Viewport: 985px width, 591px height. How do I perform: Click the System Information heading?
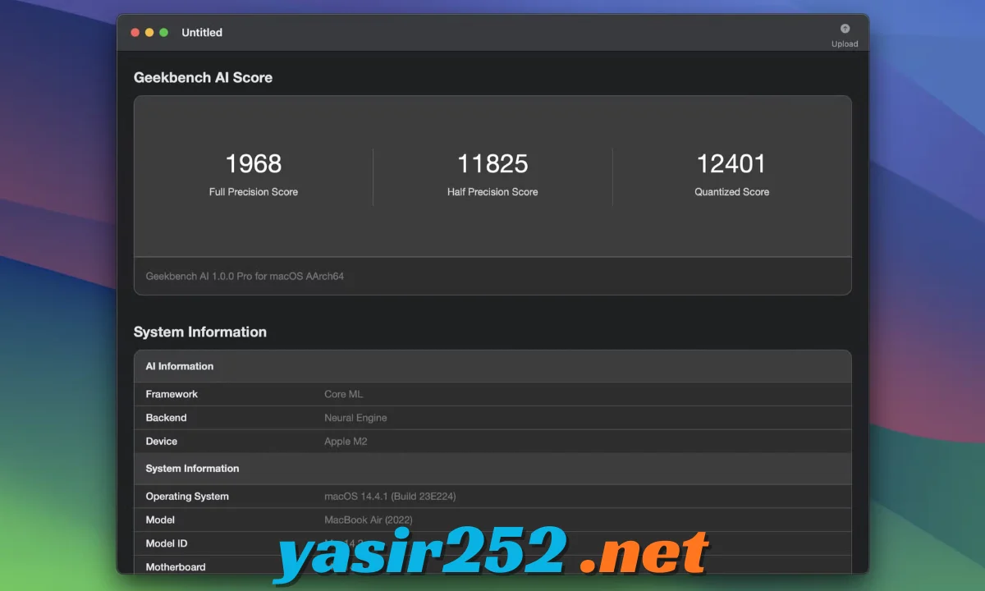point(200,332)
